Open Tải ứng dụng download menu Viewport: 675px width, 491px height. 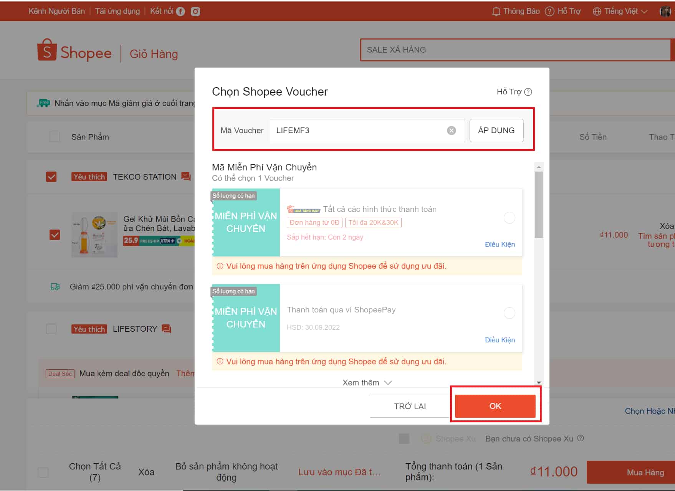(x=117, y=12)
